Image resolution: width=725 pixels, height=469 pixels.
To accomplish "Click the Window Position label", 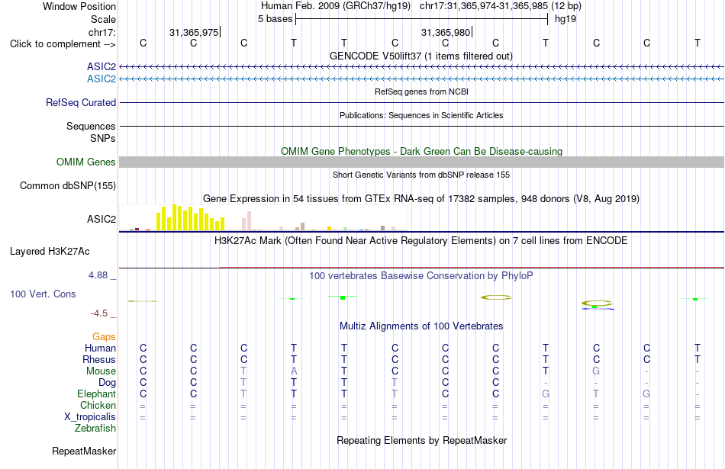I will 79,6.
